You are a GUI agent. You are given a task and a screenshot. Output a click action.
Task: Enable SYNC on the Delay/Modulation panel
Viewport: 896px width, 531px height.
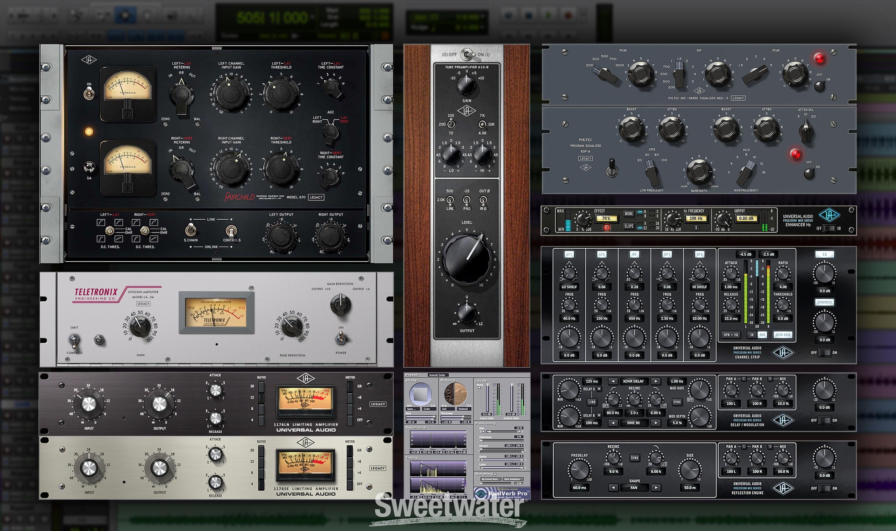pos(677,402)
